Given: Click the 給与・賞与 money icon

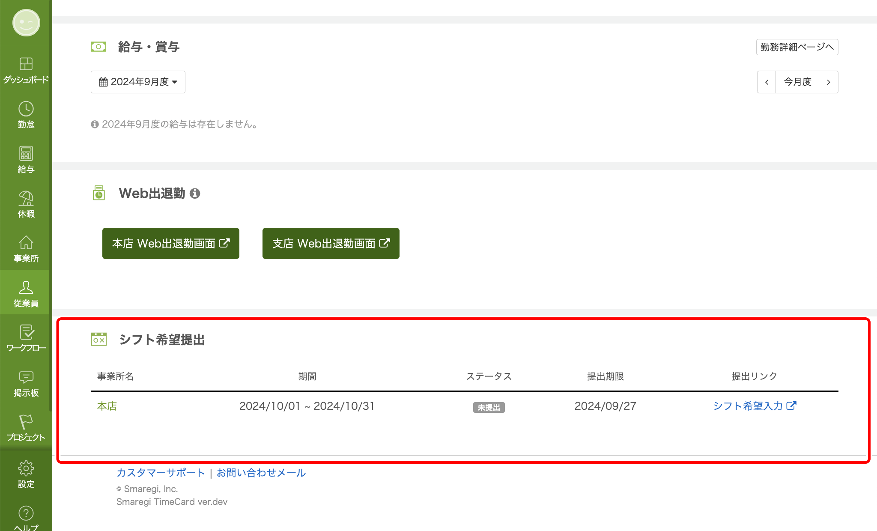Looking at the screenshot, I should 98,47.
